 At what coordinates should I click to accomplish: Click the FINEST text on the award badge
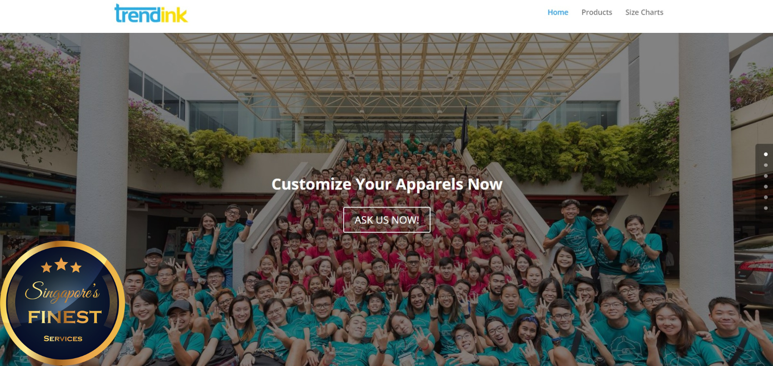click(x=65, y=317)
